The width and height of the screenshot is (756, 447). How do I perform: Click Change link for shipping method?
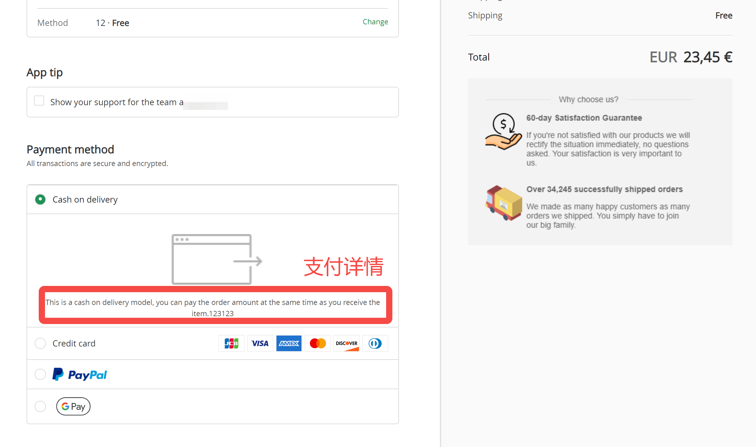(375, 22)
